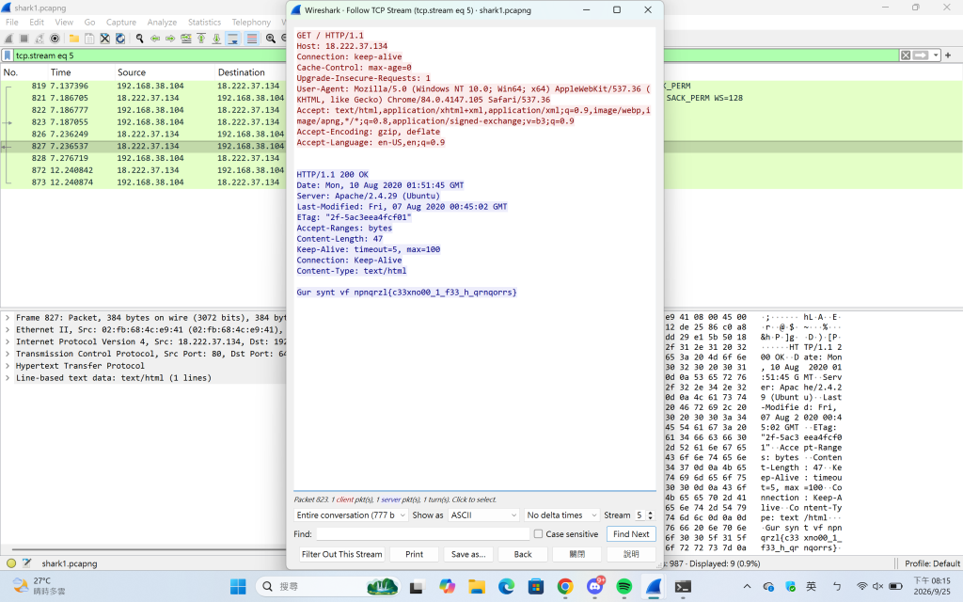Click Filter Out This Stream button
The image size is (963, 602).
[x=342, y=554]
